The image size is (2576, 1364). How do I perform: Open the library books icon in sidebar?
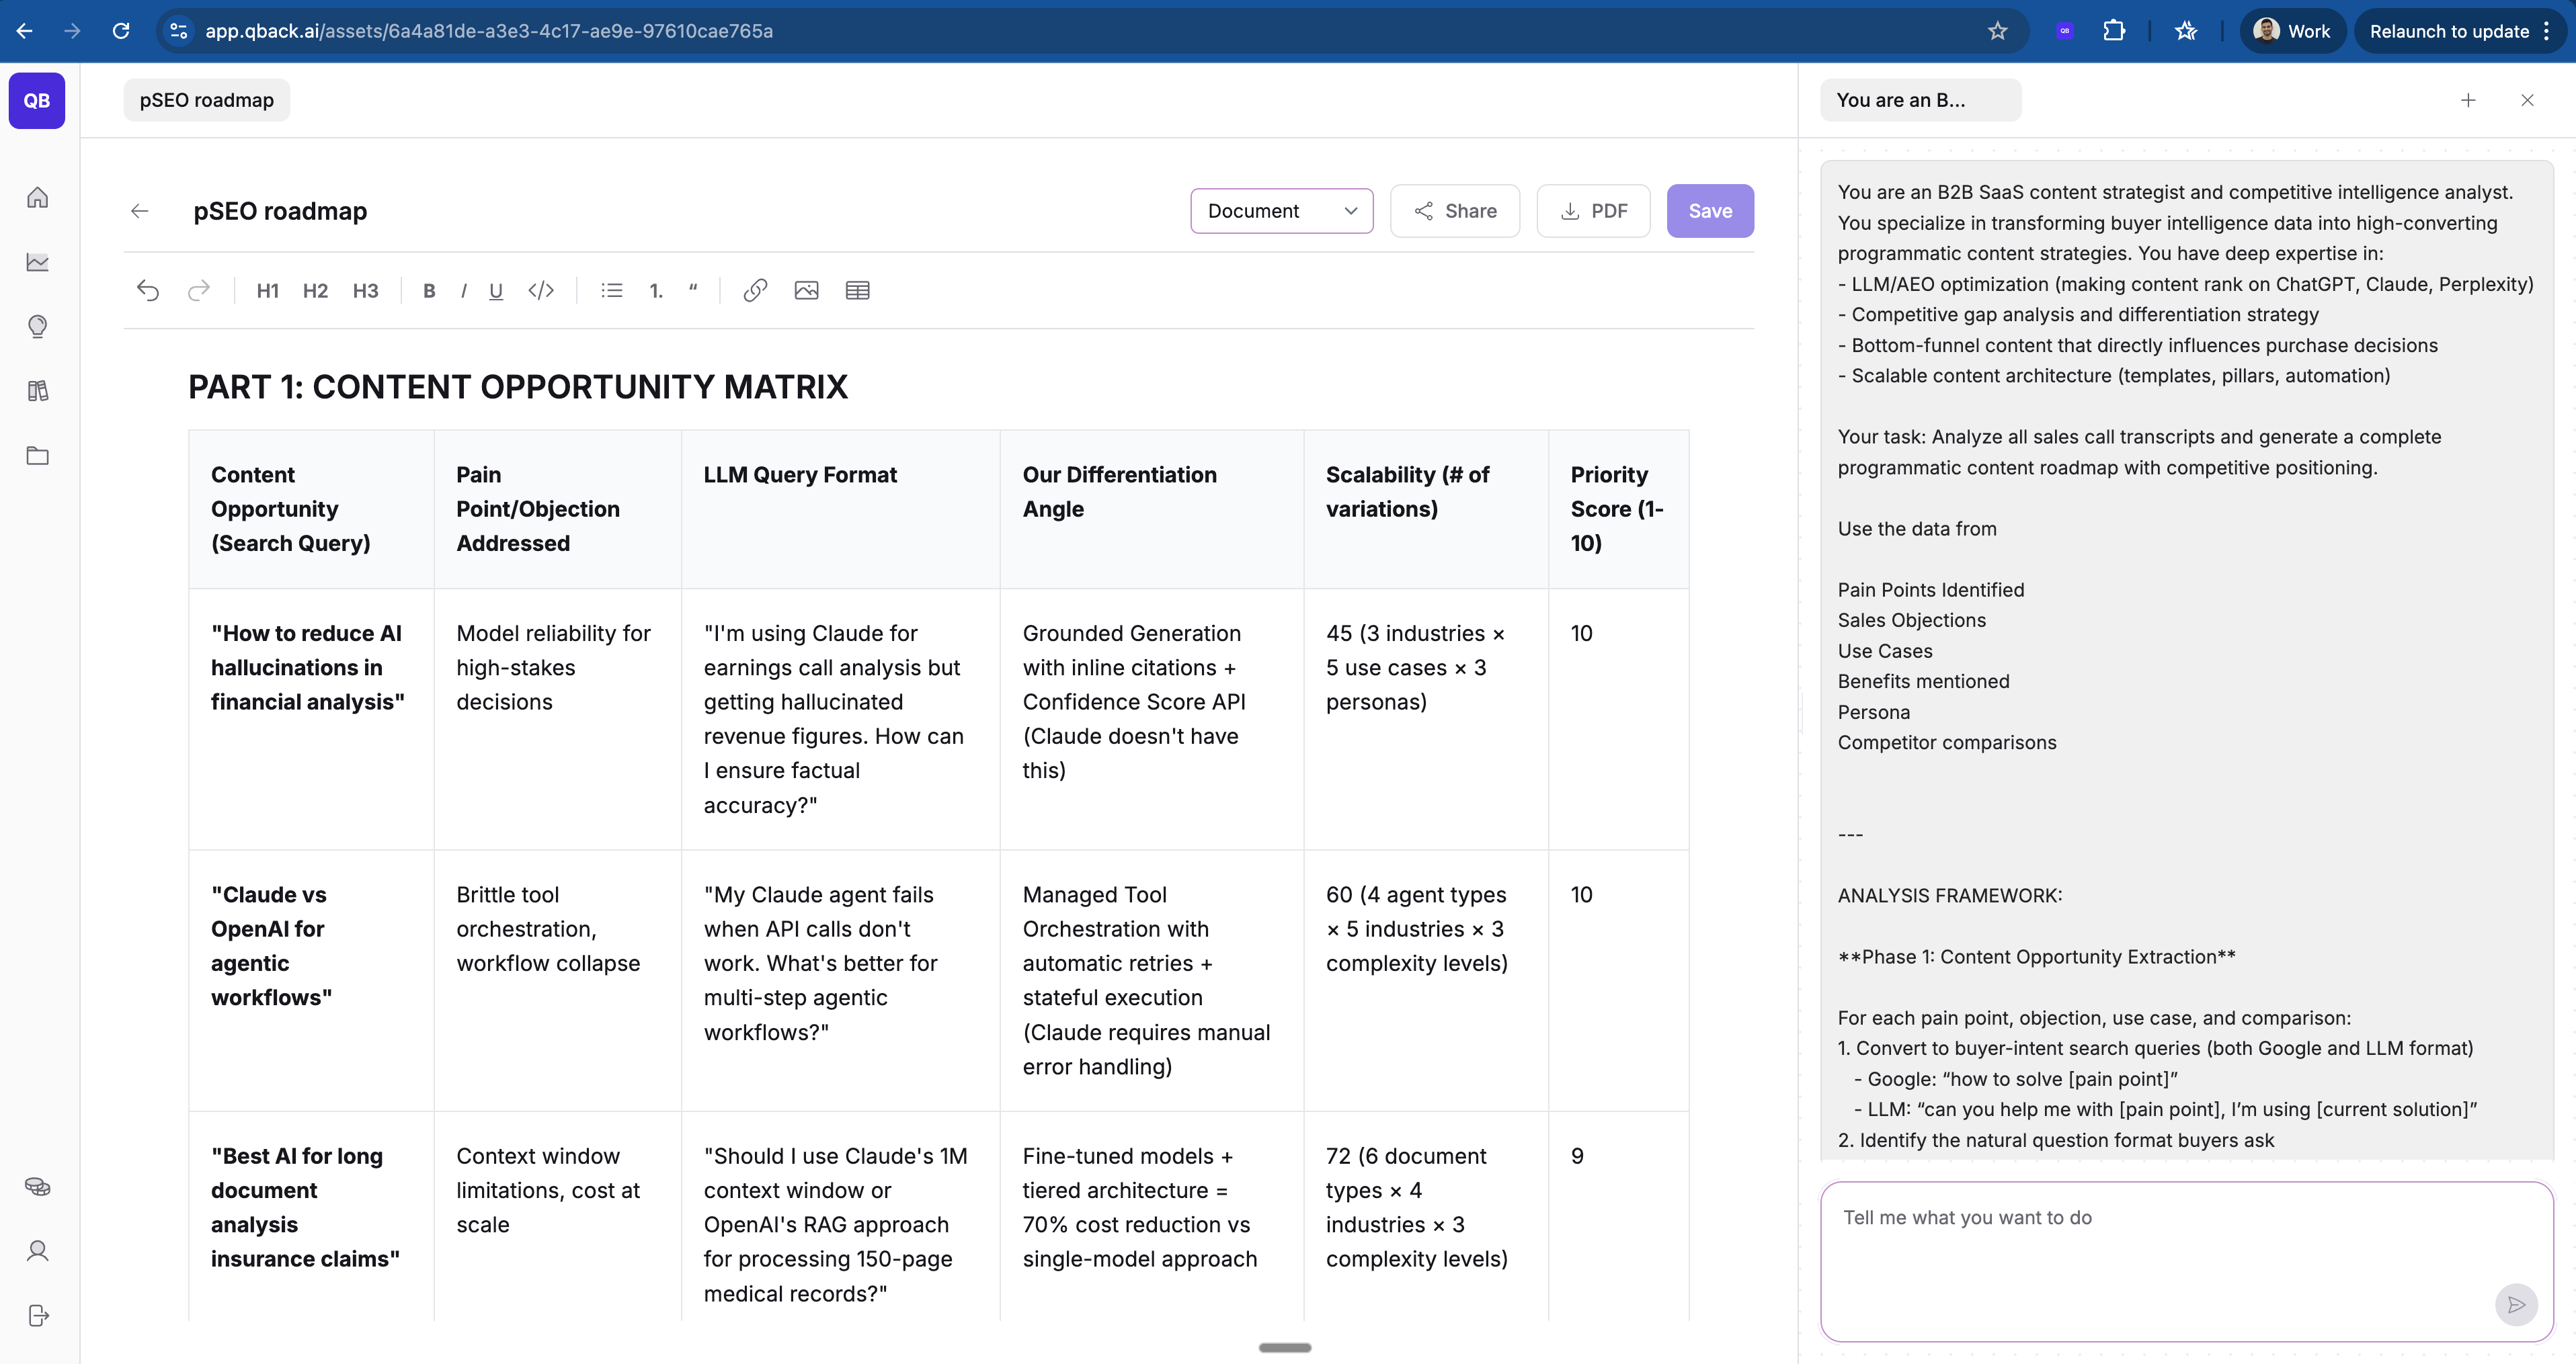pos(37,390)
